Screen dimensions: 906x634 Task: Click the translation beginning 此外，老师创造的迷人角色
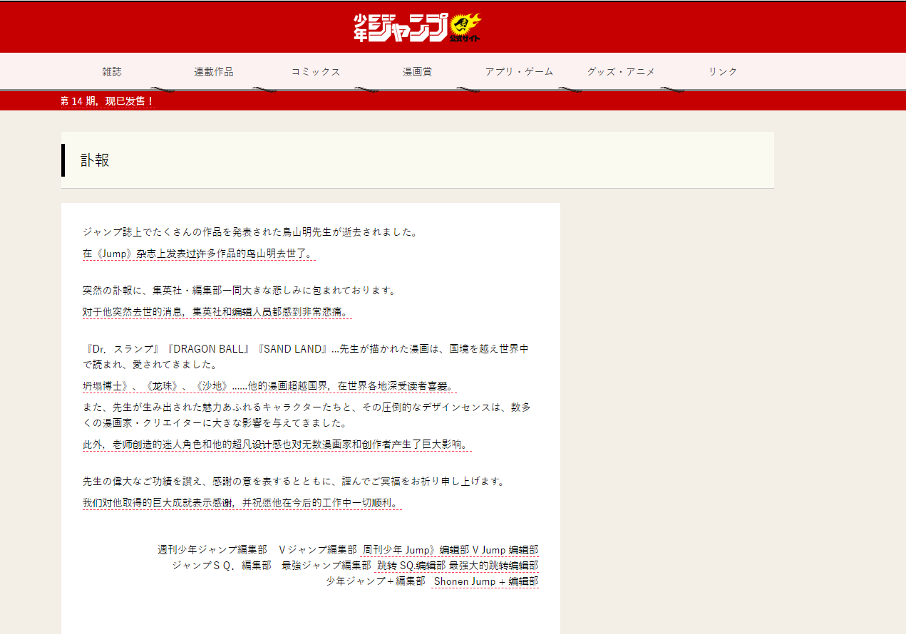277,445
